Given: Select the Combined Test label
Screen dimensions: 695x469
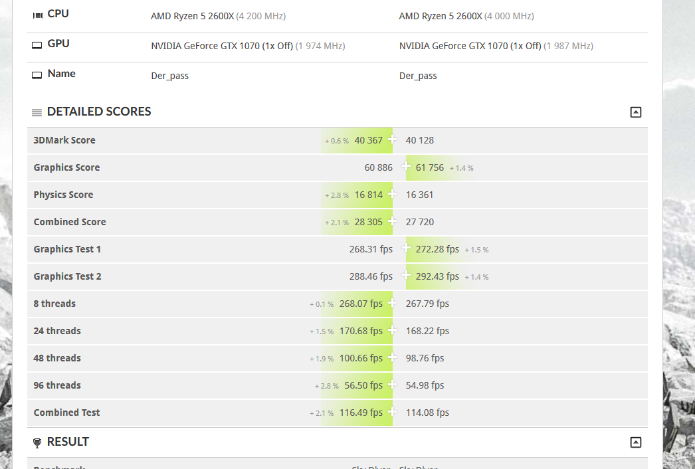Looking at the screenshot, I should click(x=66, y=413).
